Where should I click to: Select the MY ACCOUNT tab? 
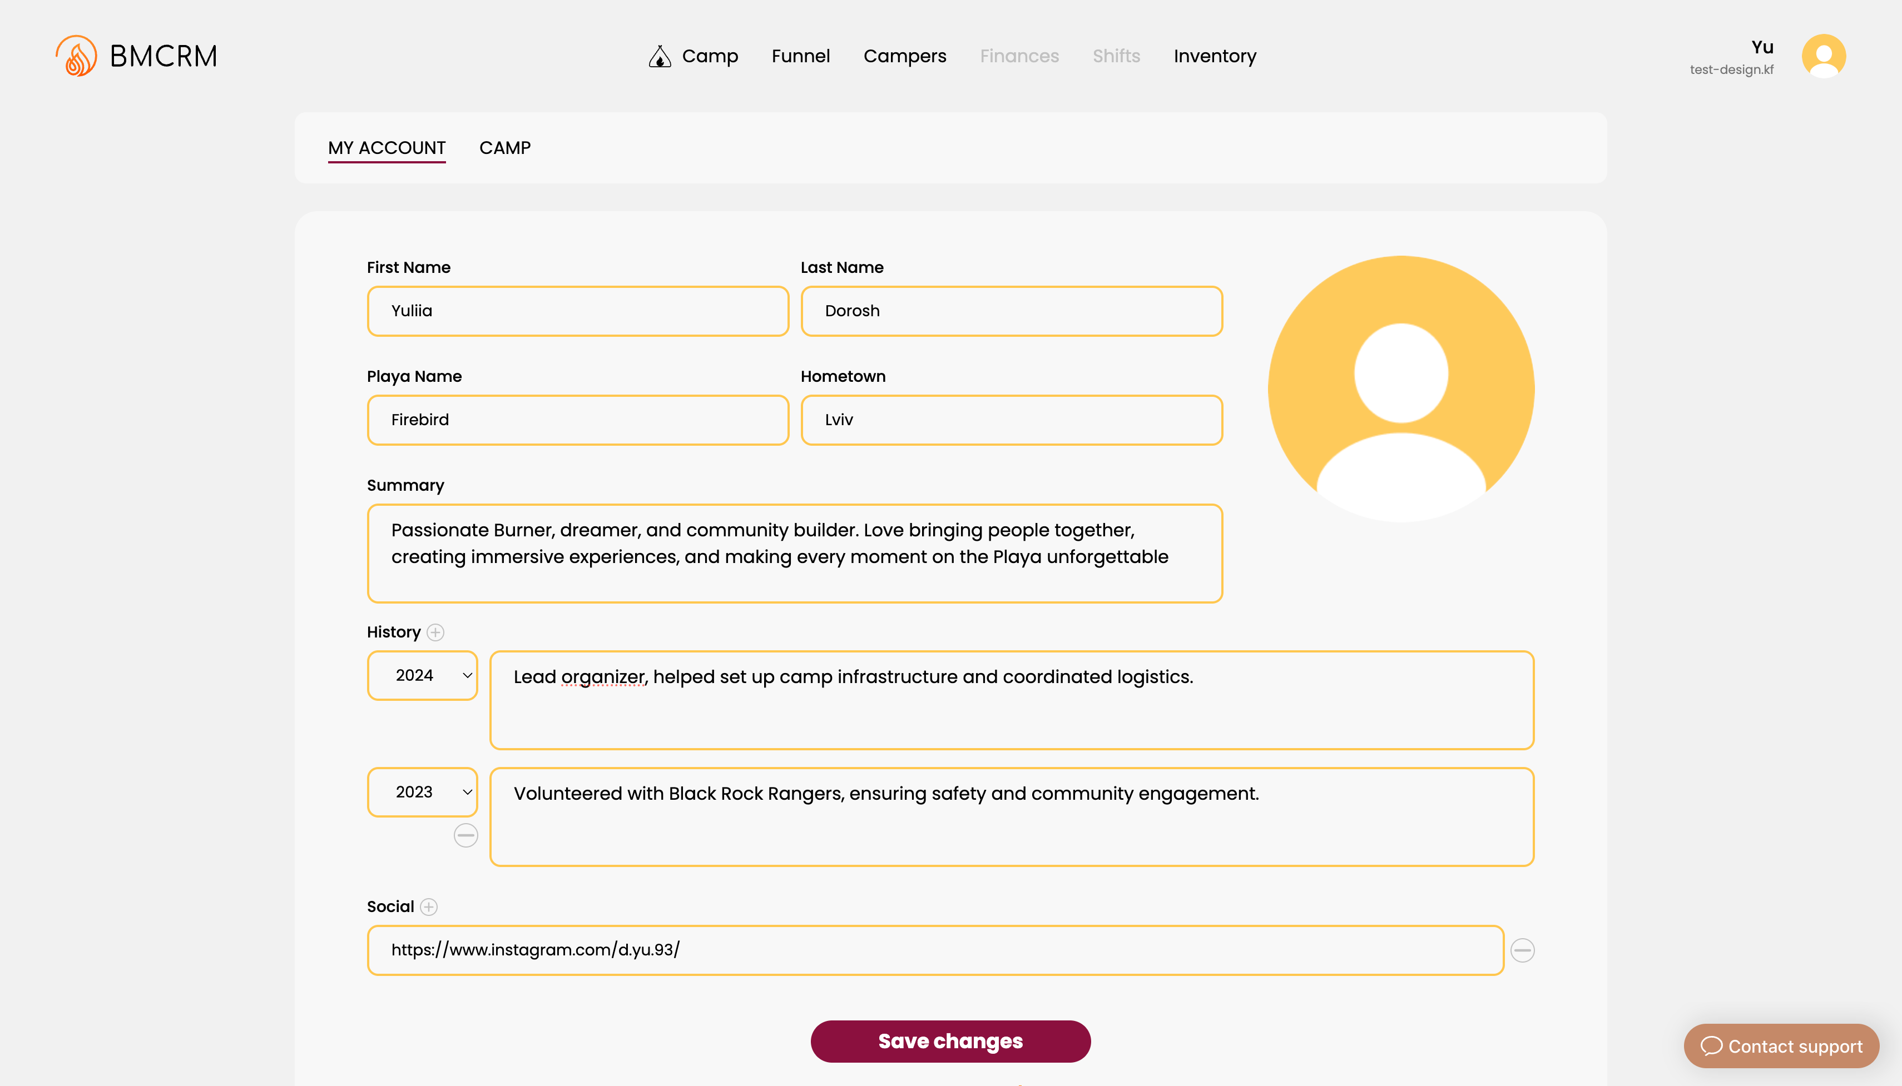pyautogui.click(x=387, y=148)
